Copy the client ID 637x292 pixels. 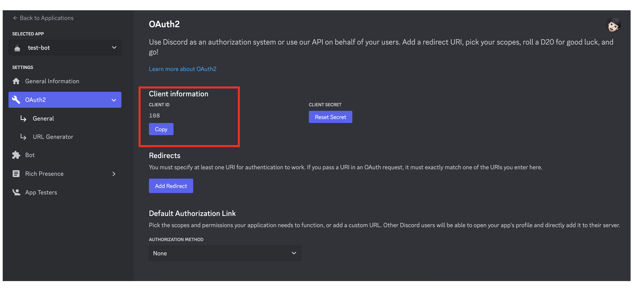pyautogui.click(x=161, y=129)
